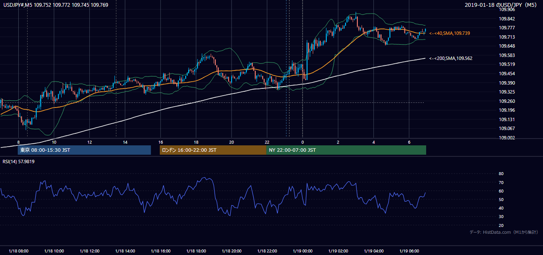Click the 1/18 16:00 date label
Image resolution: width=543 pixels, height=255 pixels.
coord(161,251)
